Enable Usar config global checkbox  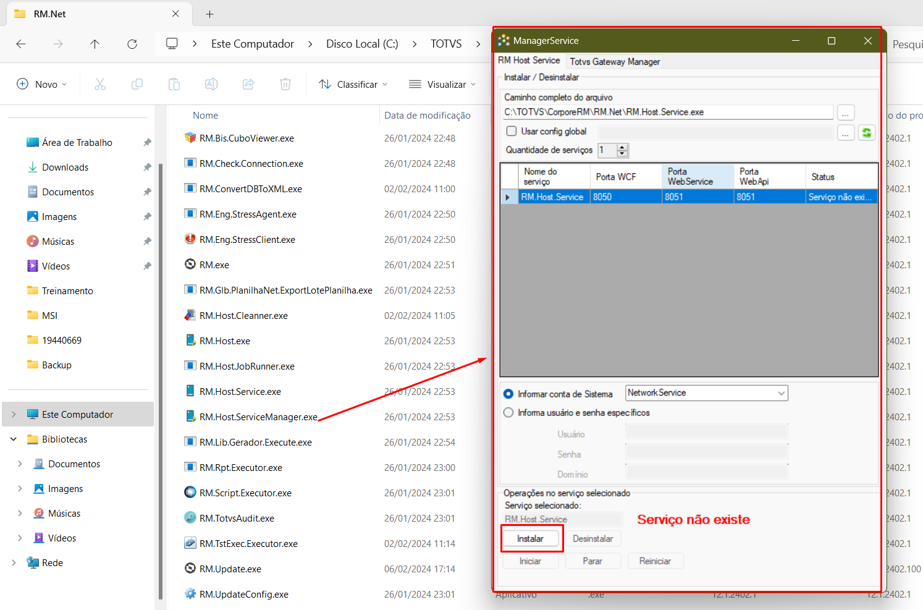coord(512,131)
